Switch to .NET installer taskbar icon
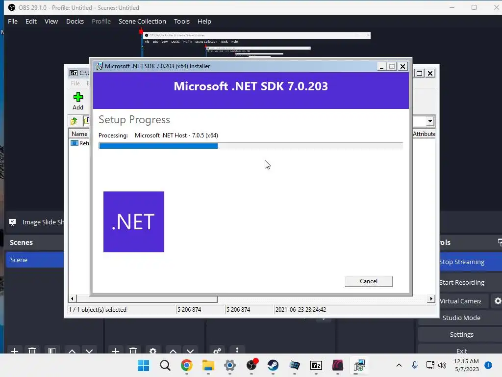Viewport: 502px width, 377px height. point(359,365)
